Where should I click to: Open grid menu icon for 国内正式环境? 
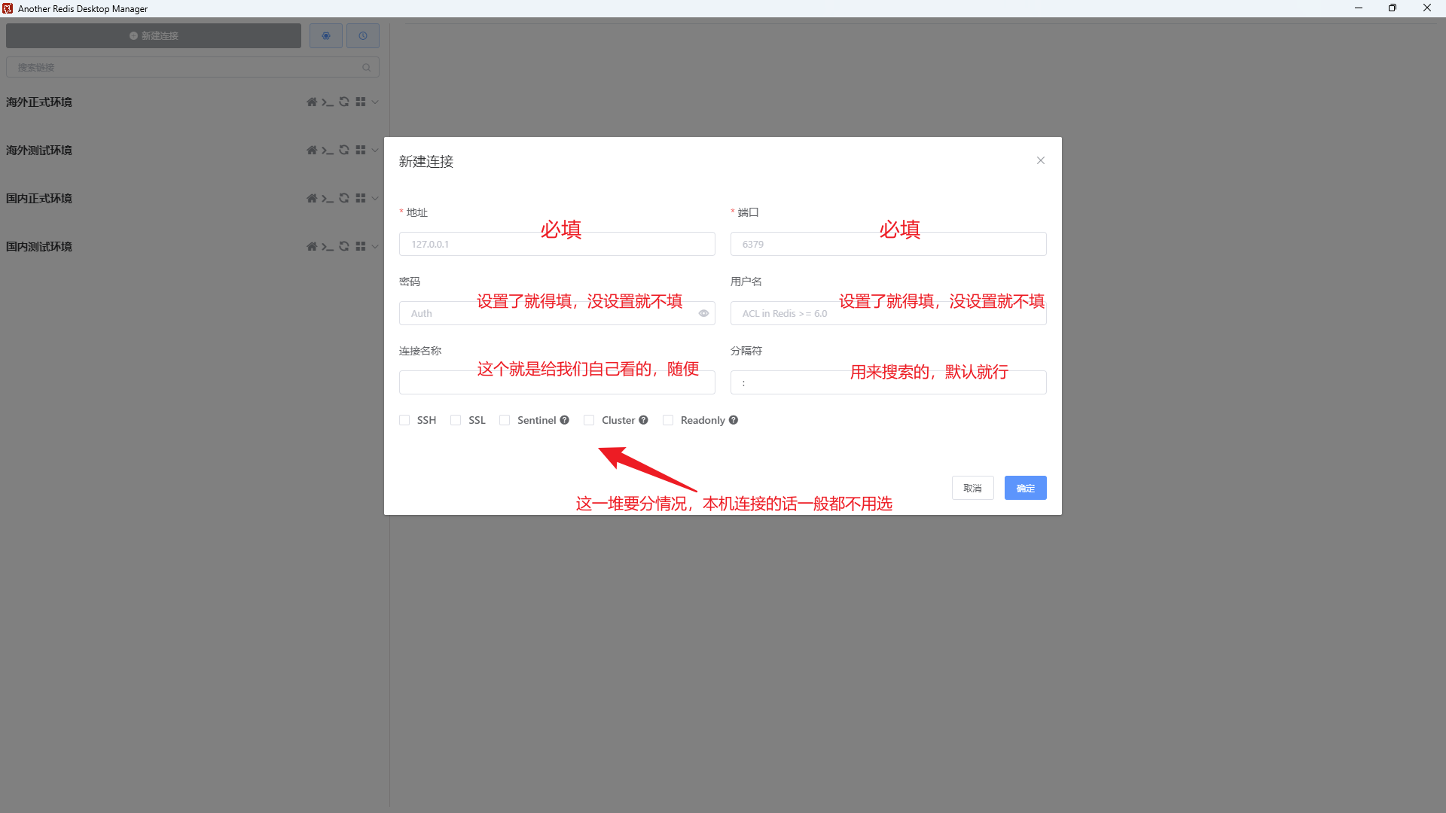(x=361, y=198)
